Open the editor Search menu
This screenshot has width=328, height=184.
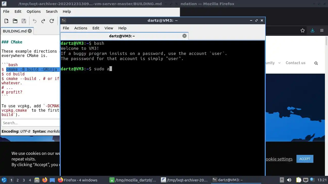52,11
